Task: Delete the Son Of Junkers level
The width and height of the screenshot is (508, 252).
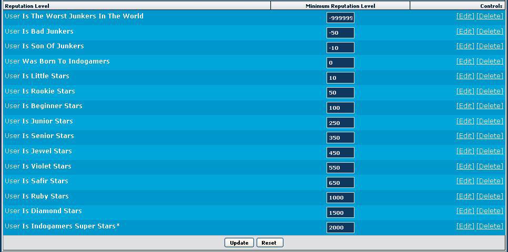Action: point(490,46)
